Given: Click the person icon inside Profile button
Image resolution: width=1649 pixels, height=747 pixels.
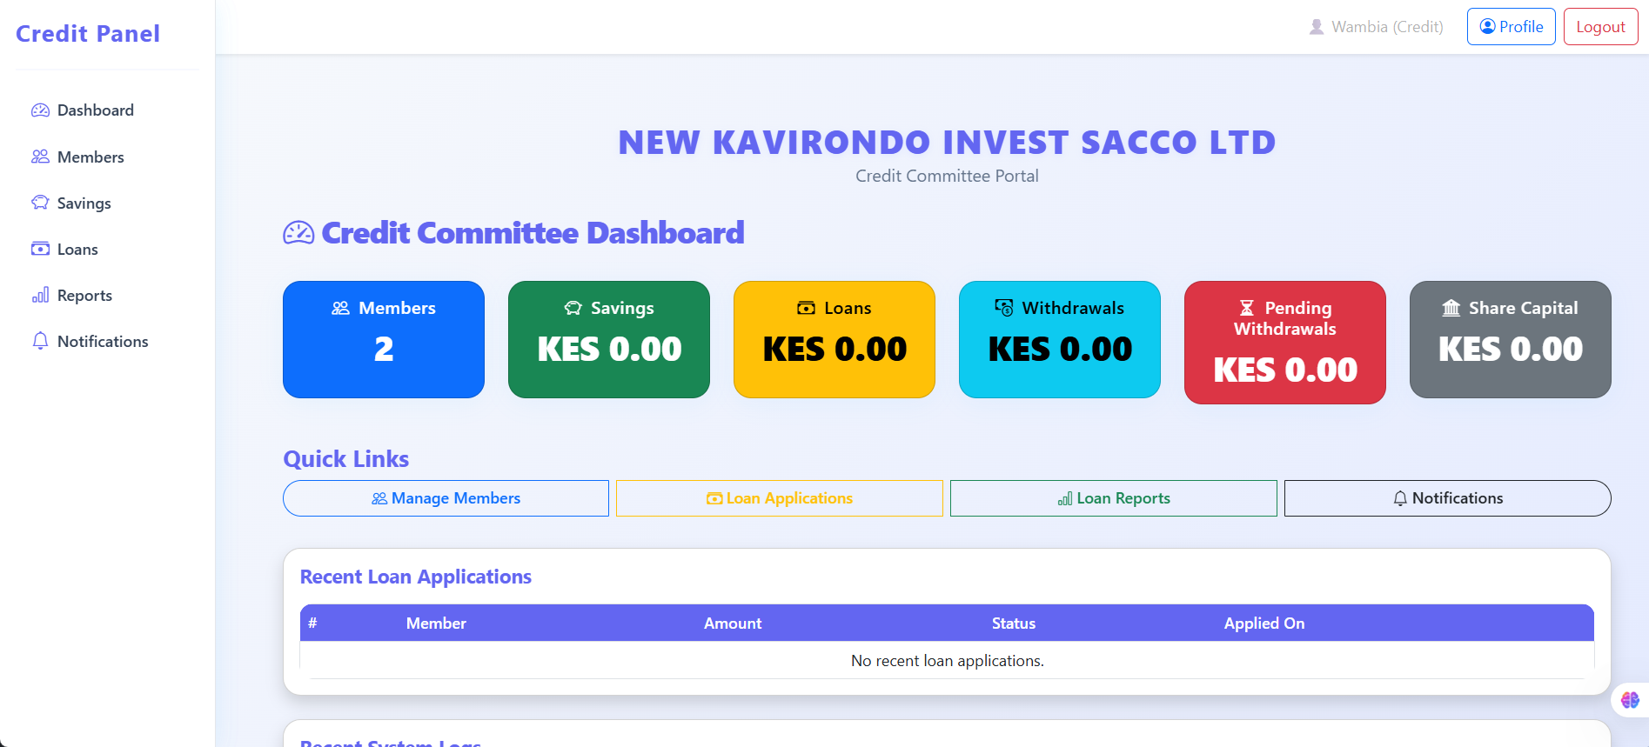Looking at the screenshot, I should pyautogui.click(x=1488, y=26).
